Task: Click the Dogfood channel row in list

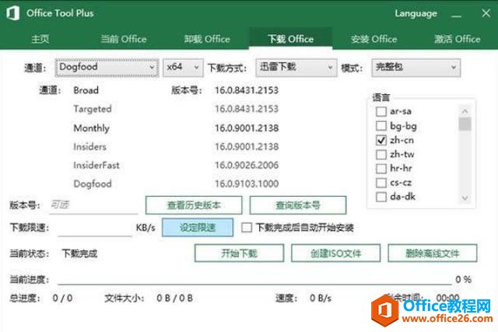Action: click(93, 184)
